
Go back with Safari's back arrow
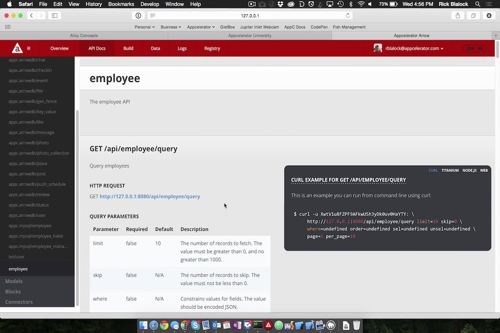32,15
